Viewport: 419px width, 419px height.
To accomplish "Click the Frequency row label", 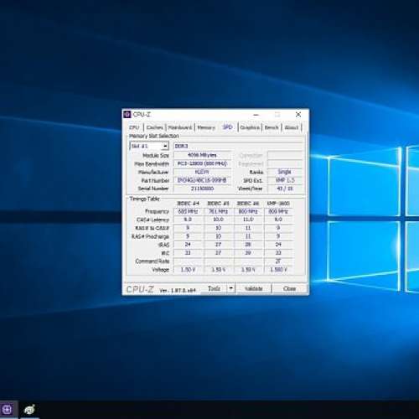I will click(x=158, y=211).
